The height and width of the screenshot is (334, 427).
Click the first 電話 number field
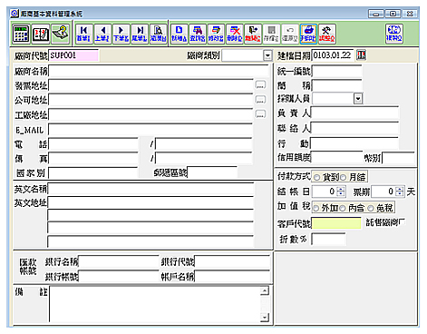tap(93, 143)
